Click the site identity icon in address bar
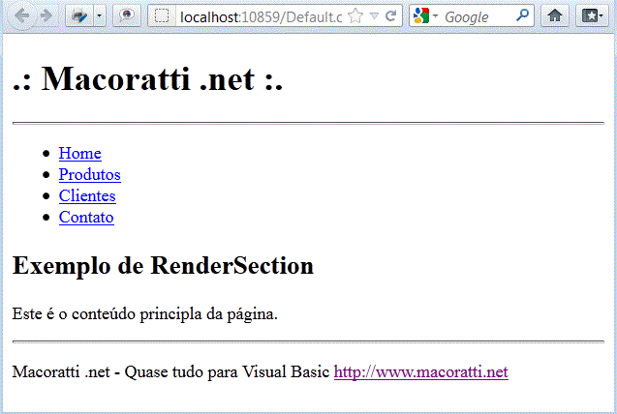 [x=162, y=16]
